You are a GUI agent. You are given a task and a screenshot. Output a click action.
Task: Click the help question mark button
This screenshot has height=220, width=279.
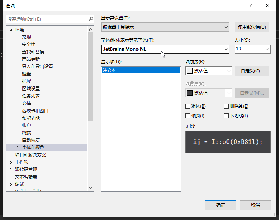(251, 6)
